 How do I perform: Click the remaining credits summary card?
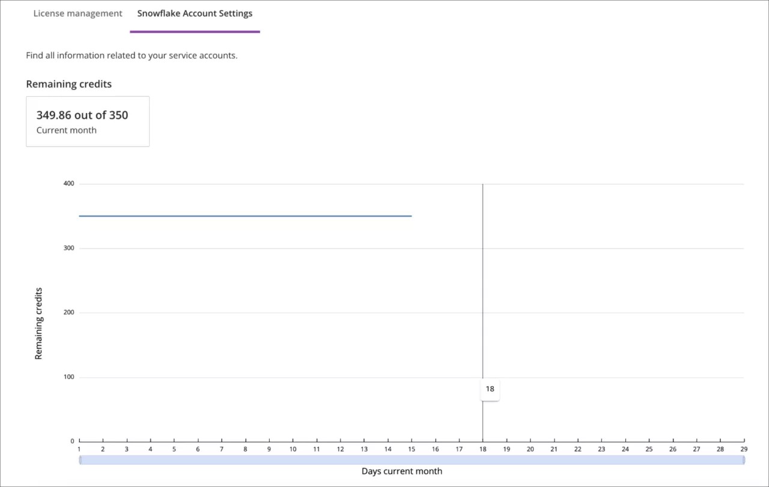[x=88, y=121]
